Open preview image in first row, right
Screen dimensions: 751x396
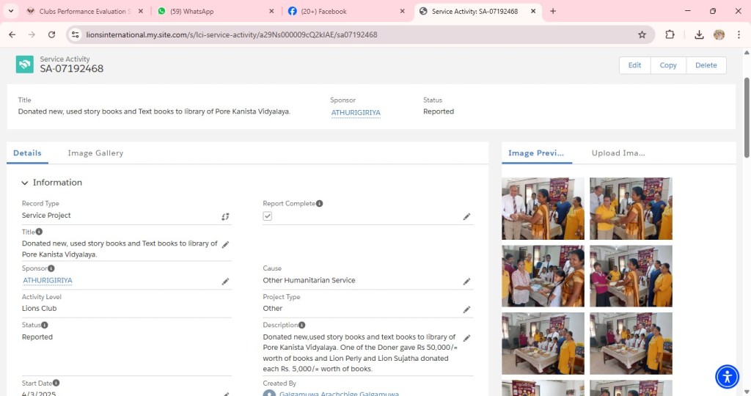[x=631, y=209]
